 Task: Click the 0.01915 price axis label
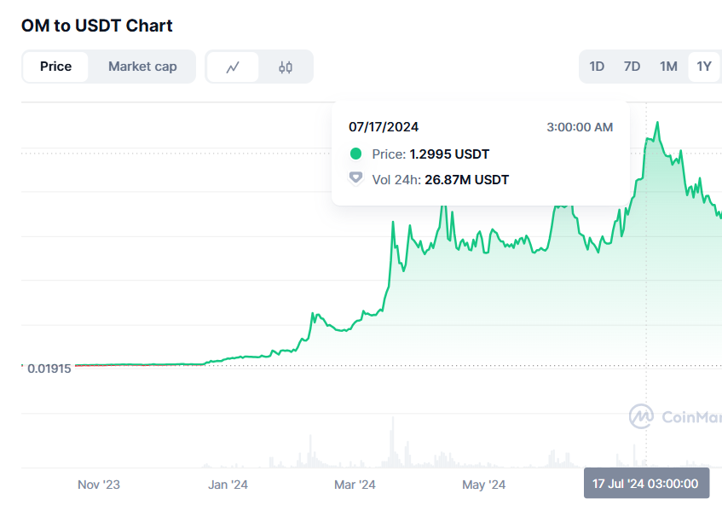[x=49, y=369]
